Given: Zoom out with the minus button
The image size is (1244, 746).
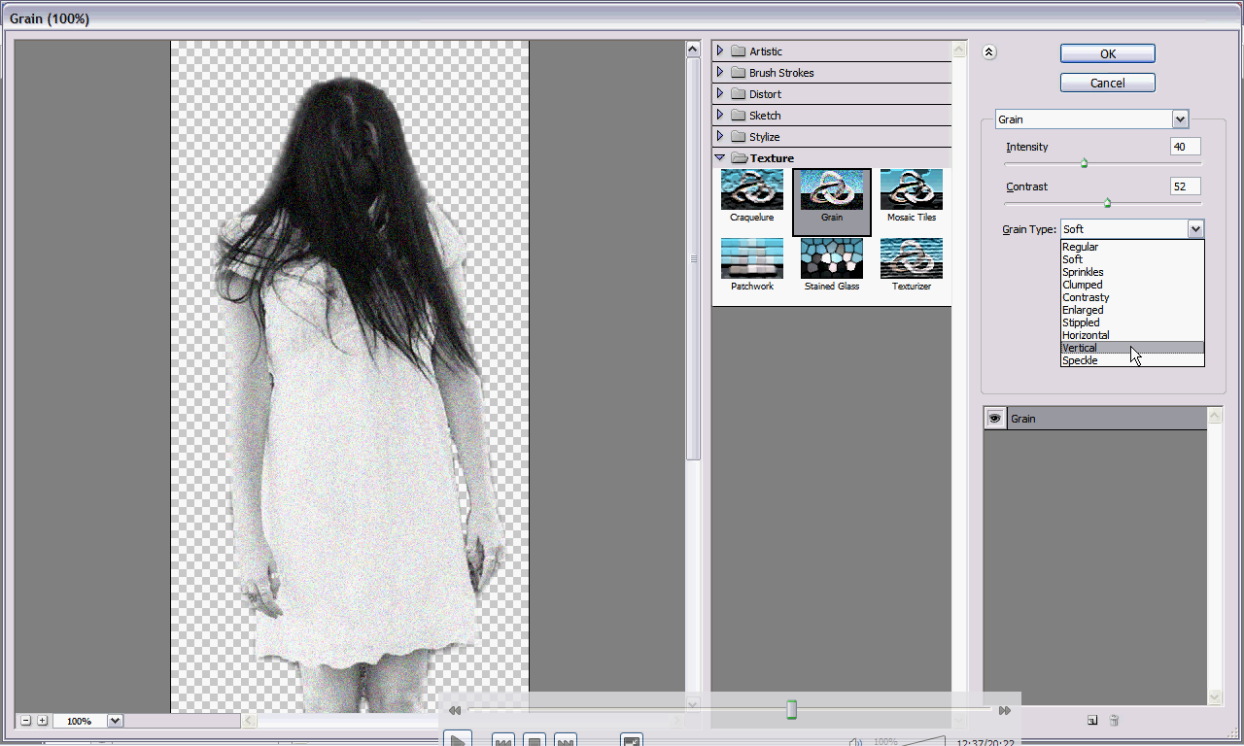Looking at the screenshot, I should pos(26,721).
